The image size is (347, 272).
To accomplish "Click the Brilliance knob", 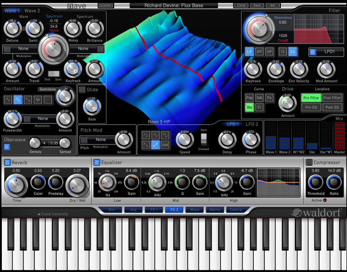I will 95,29.
